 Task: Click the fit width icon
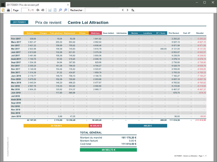coord(50,10)
